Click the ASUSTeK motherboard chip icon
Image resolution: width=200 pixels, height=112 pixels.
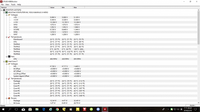click(6, 12)
